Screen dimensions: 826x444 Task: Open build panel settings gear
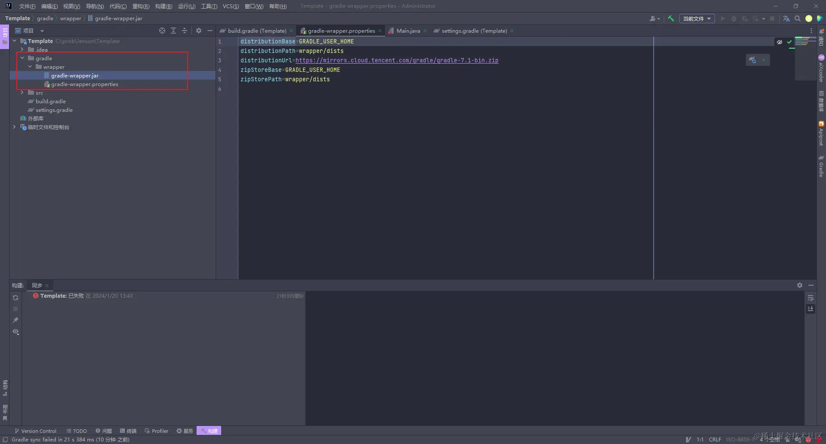[800, 285]
